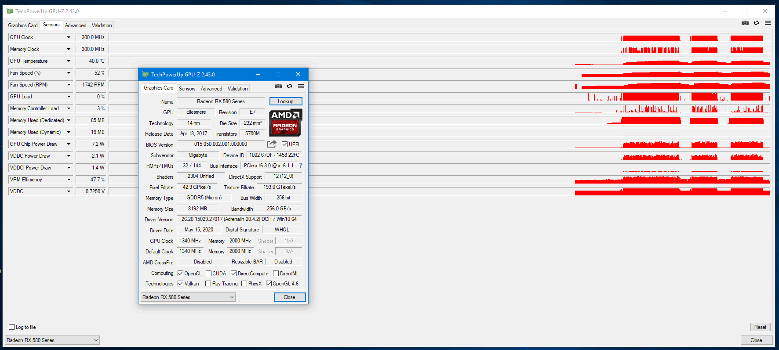Toggle the PhysX checkbox
This screenshot has height=350, width=779.
[x=244, y=283]
